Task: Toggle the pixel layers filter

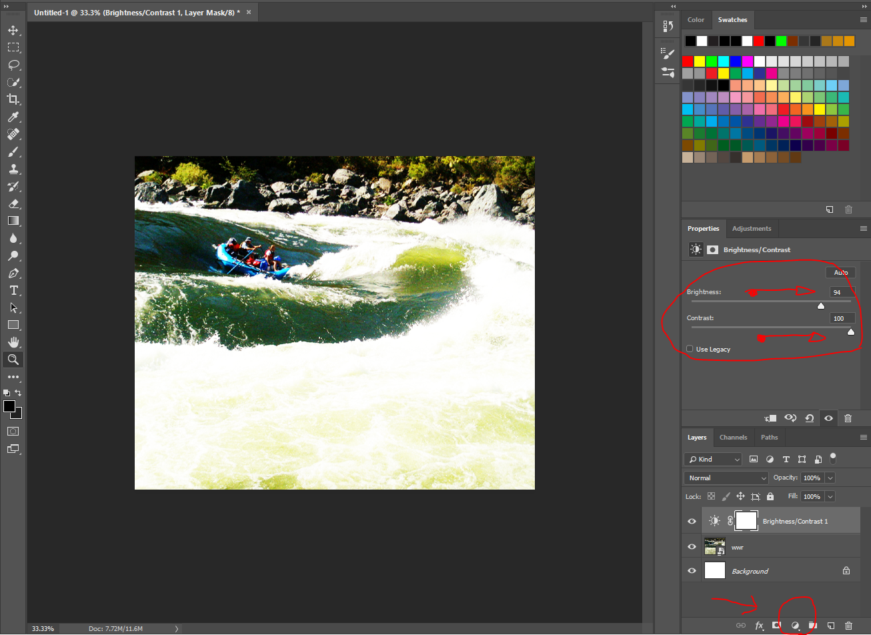Action: pyautogui.click(x=754, y=459)
